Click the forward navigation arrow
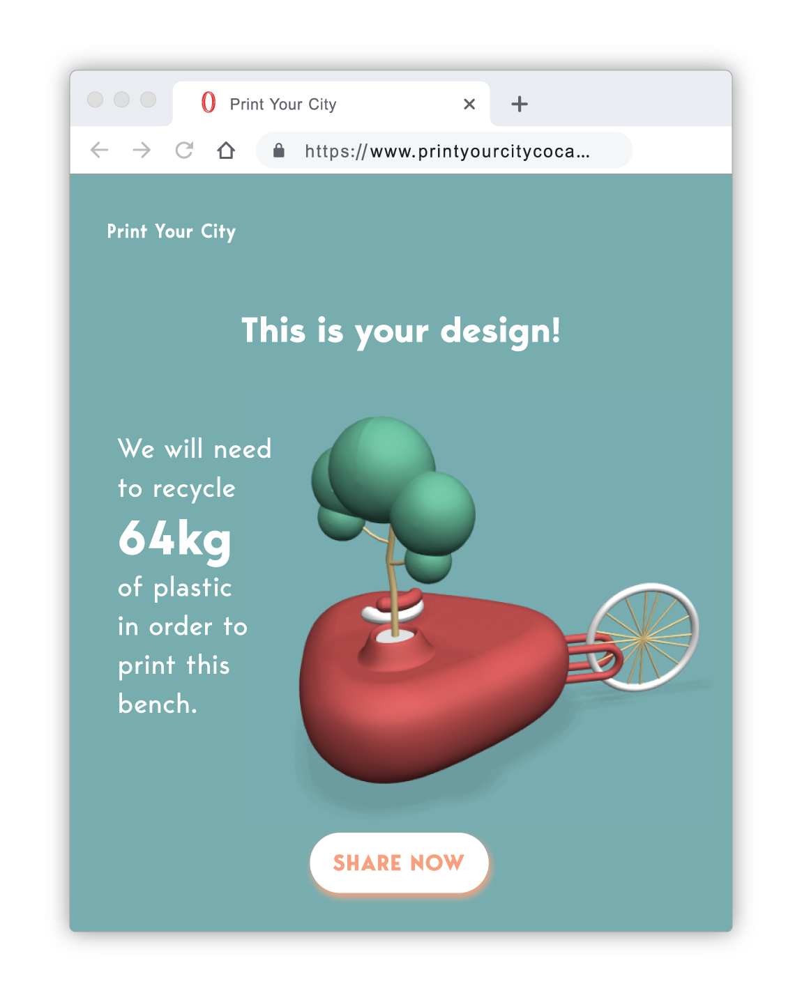 (142, 150)
